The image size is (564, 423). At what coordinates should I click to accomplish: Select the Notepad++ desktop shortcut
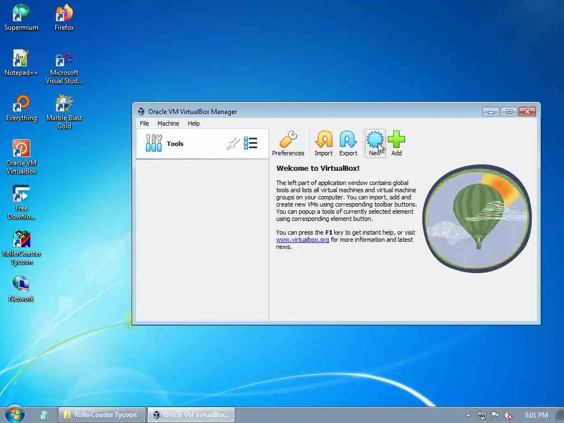click(x=21, y=63)
